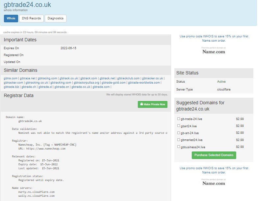Viewport: 274px width, 201px height.
Task: Enable the gb-art-24.live checkbox
Action: 178,133
